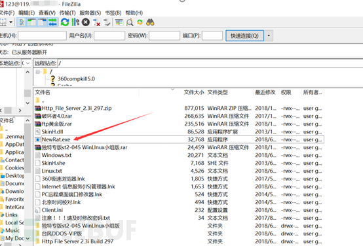
Task: Sort by 文件类型 column header
Action: point(218,92)
